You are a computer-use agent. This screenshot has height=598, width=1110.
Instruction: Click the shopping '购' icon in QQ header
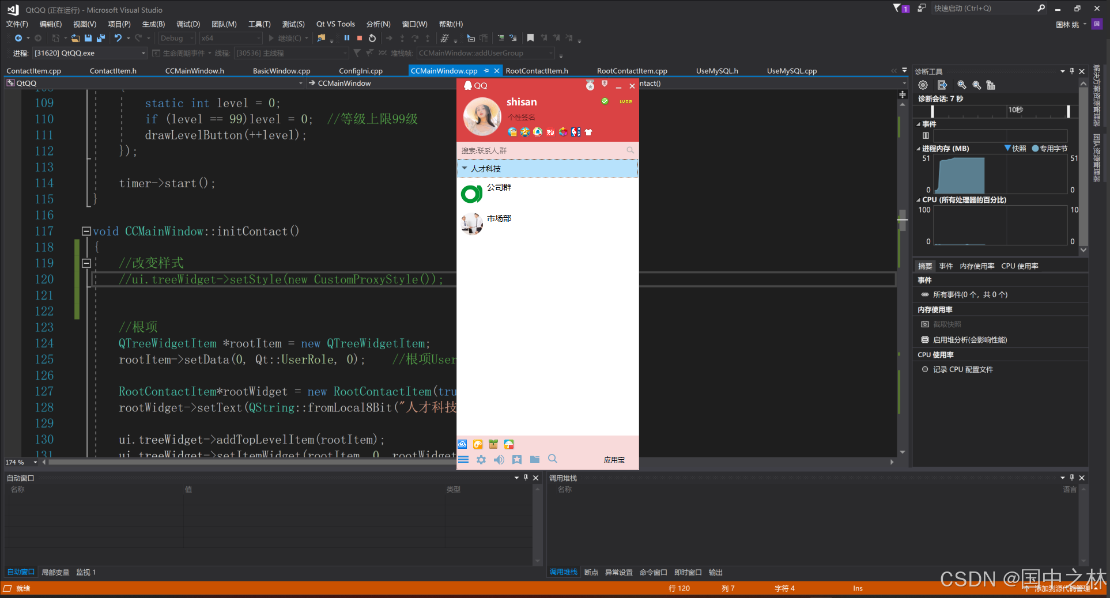coord(550,132)
